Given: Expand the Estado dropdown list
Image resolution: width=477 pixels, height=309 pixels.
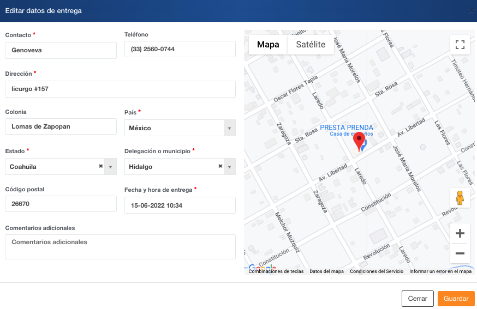Looking at the screenshot, I should click(111, 167).
